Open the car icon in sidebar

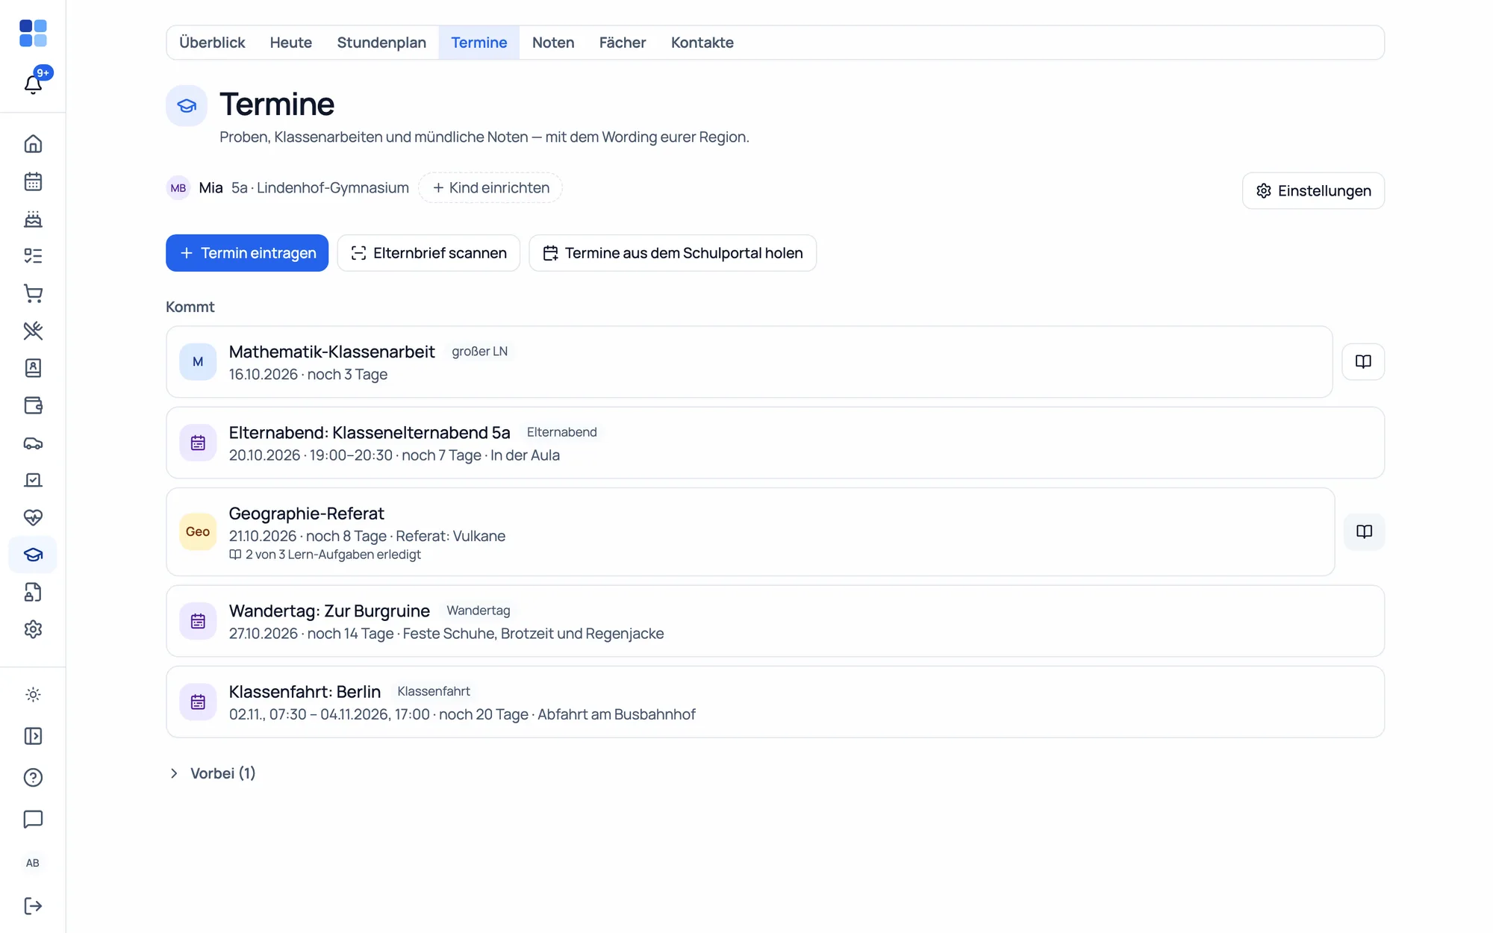[x=33, y=443]
